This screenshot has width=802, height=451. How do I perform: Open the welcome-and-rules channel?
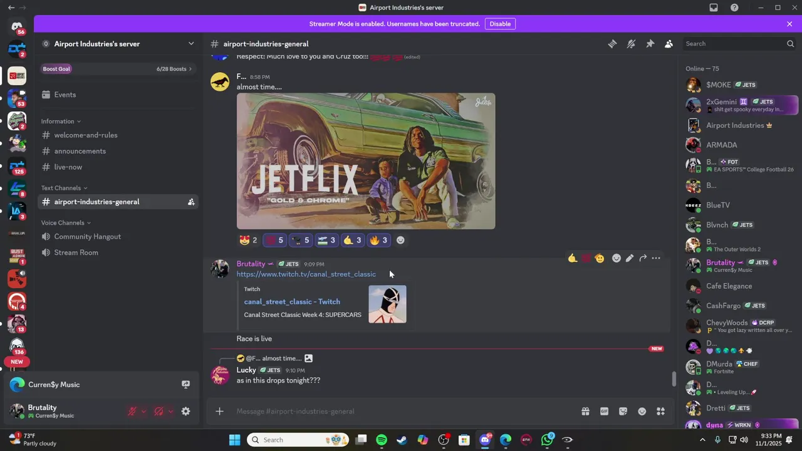118,135
